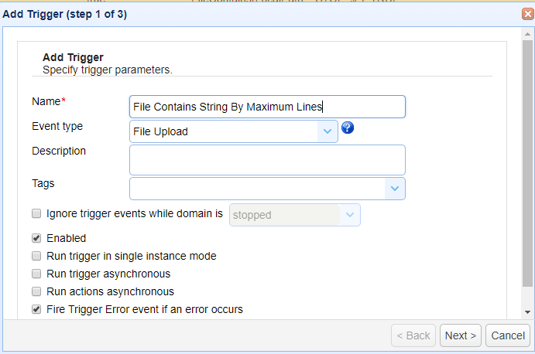Close the Add Trigger dialog

point(528,14)
